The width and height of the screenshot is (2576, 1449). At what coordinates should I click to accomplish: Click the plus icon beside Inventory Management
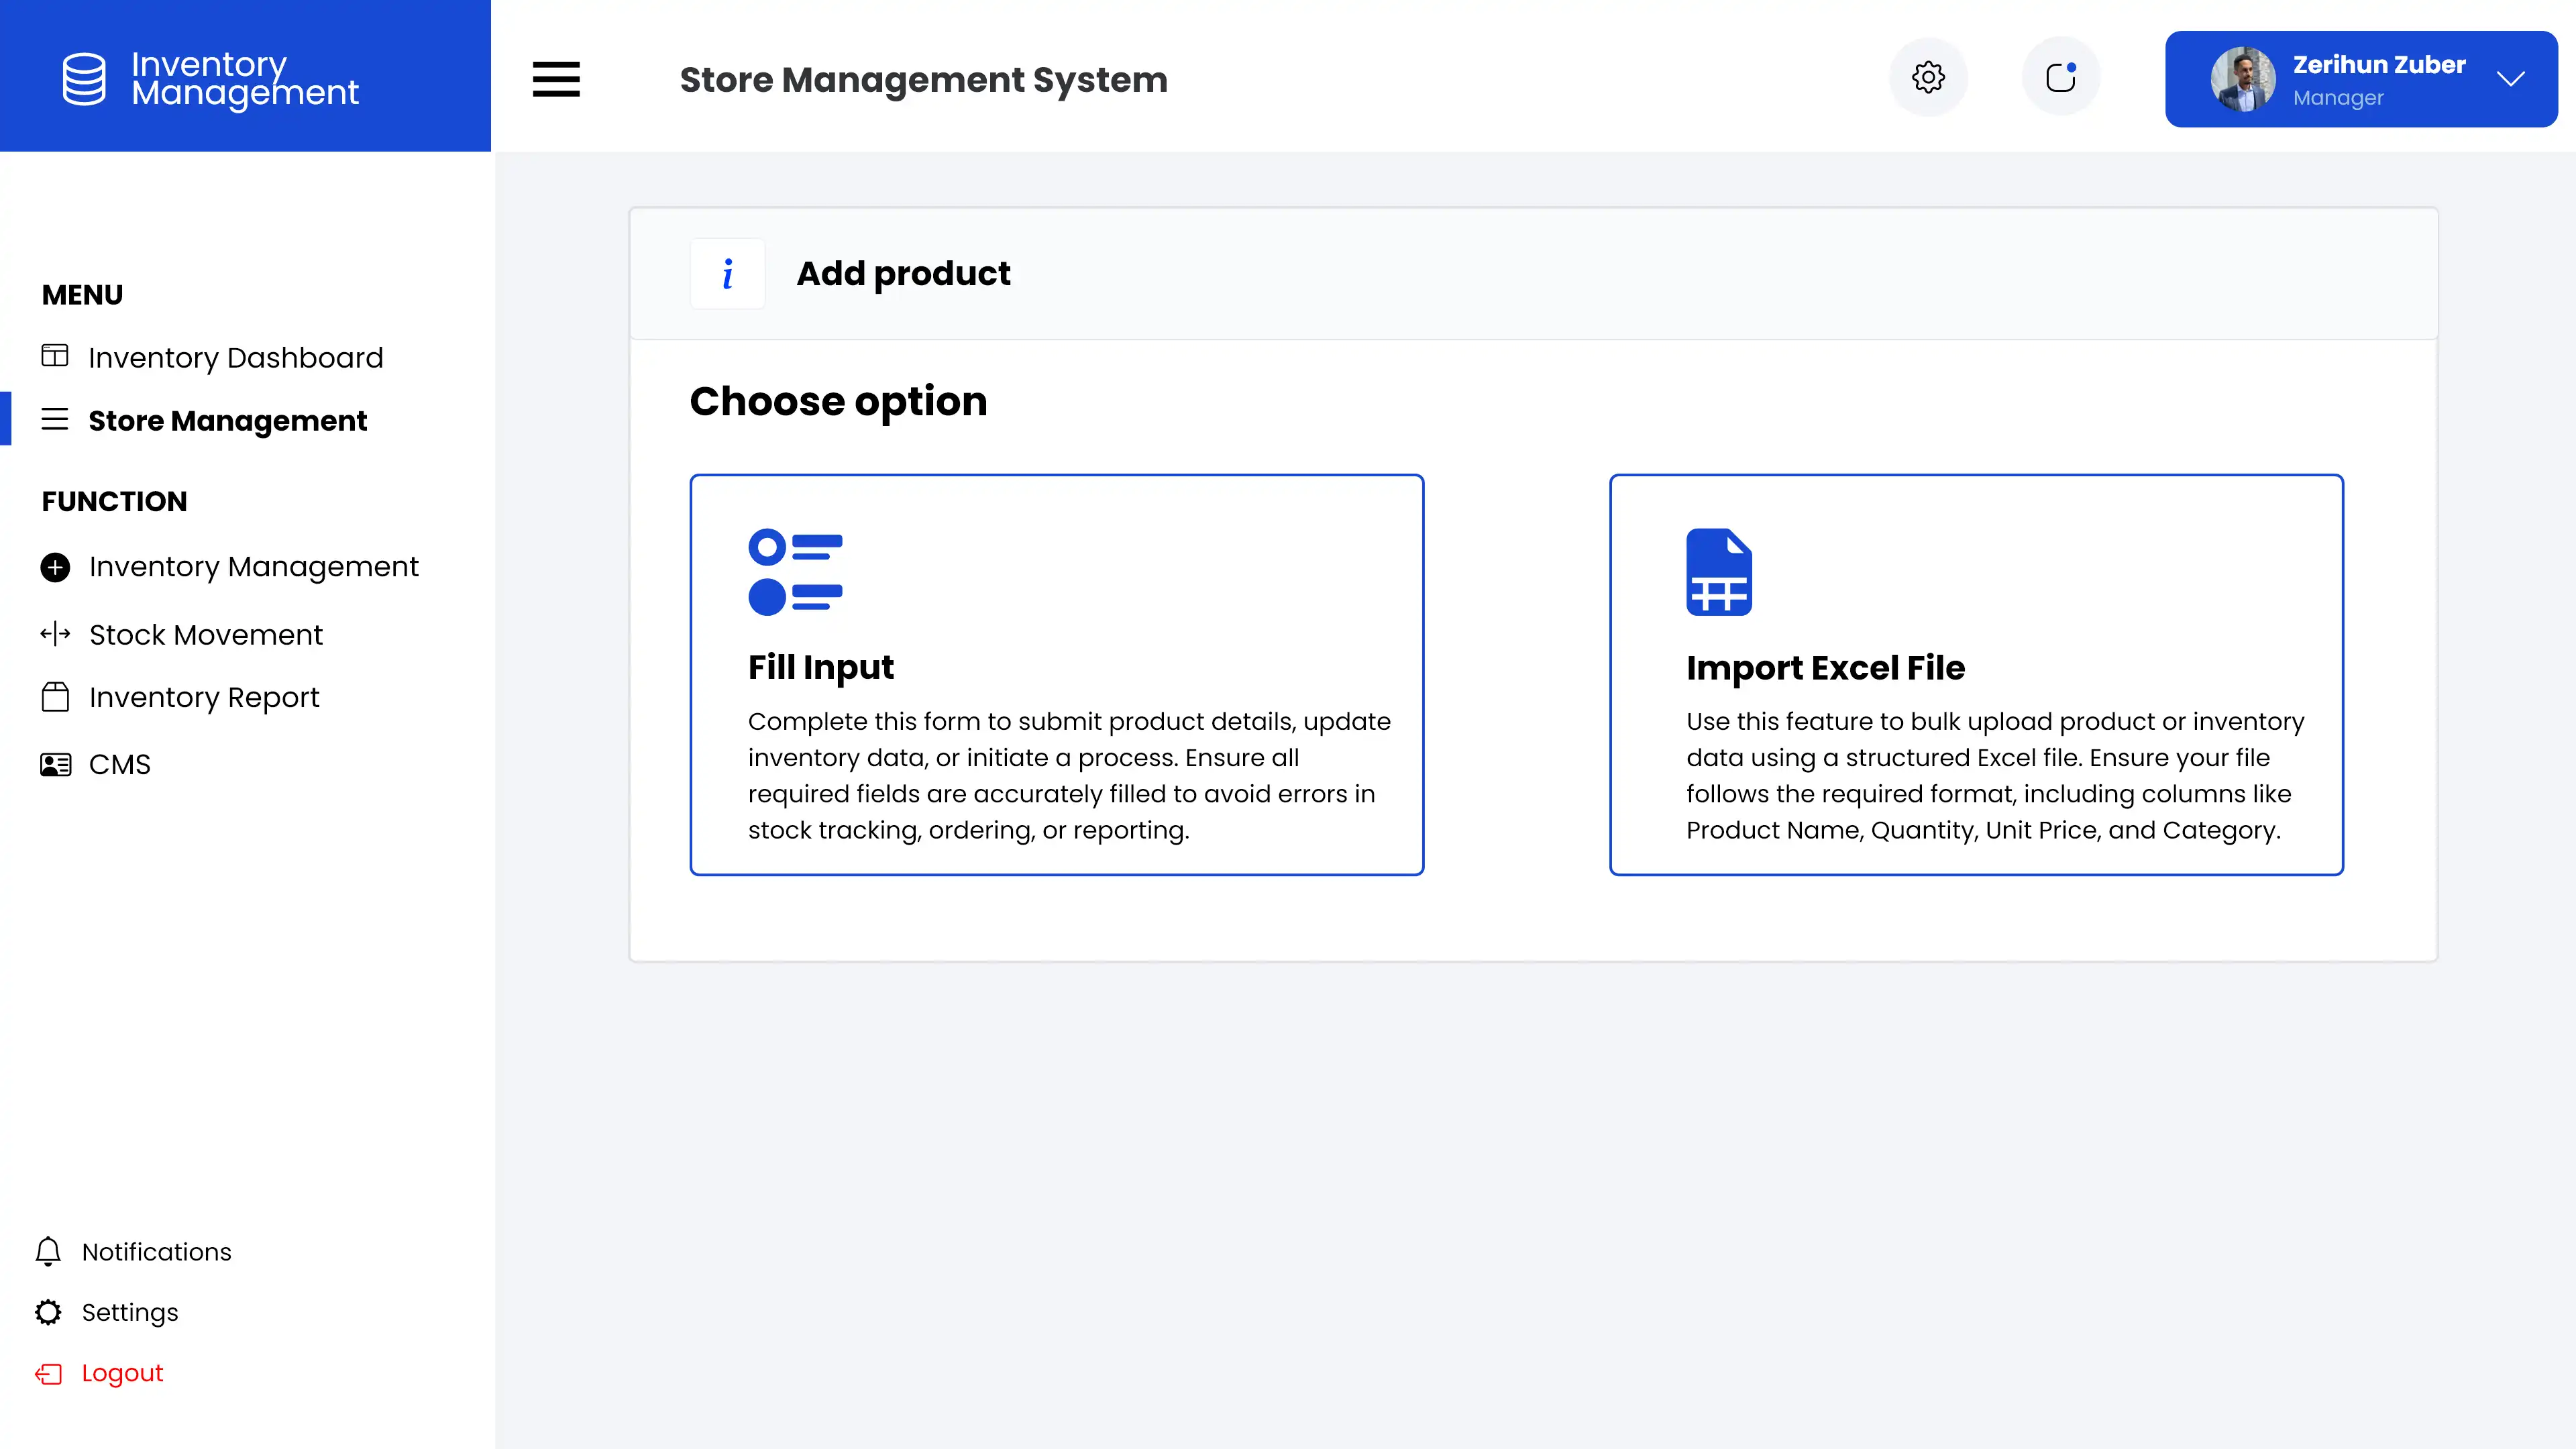[55, 567]
